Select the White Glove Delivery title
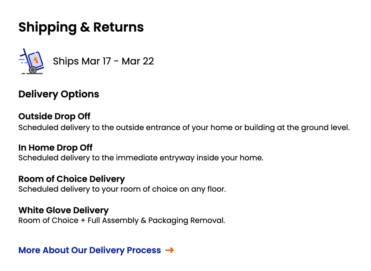 pyautogui.click(x=63, y=210)
